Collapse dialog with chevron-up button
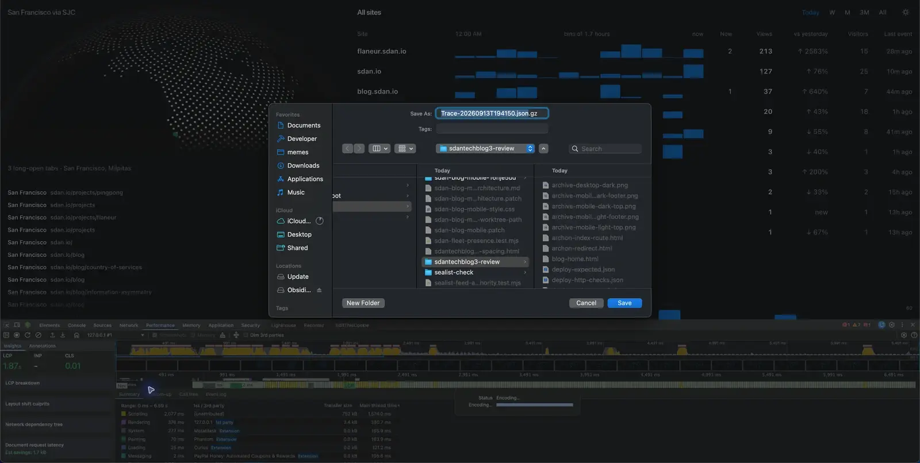Image resolution: width=920 pixels, height=463 pixels. (x=543, y=148)
